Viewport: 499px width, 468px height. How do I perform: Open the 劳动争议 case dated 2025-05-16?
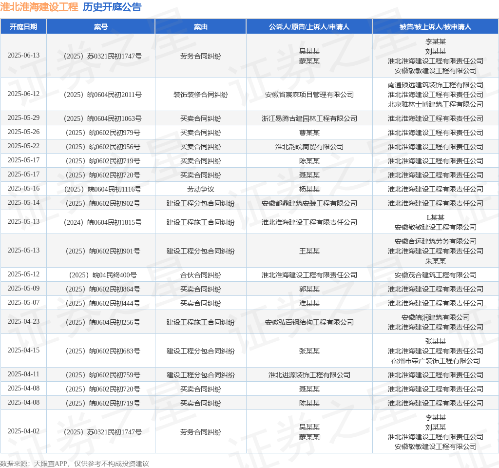click(201, 189)
